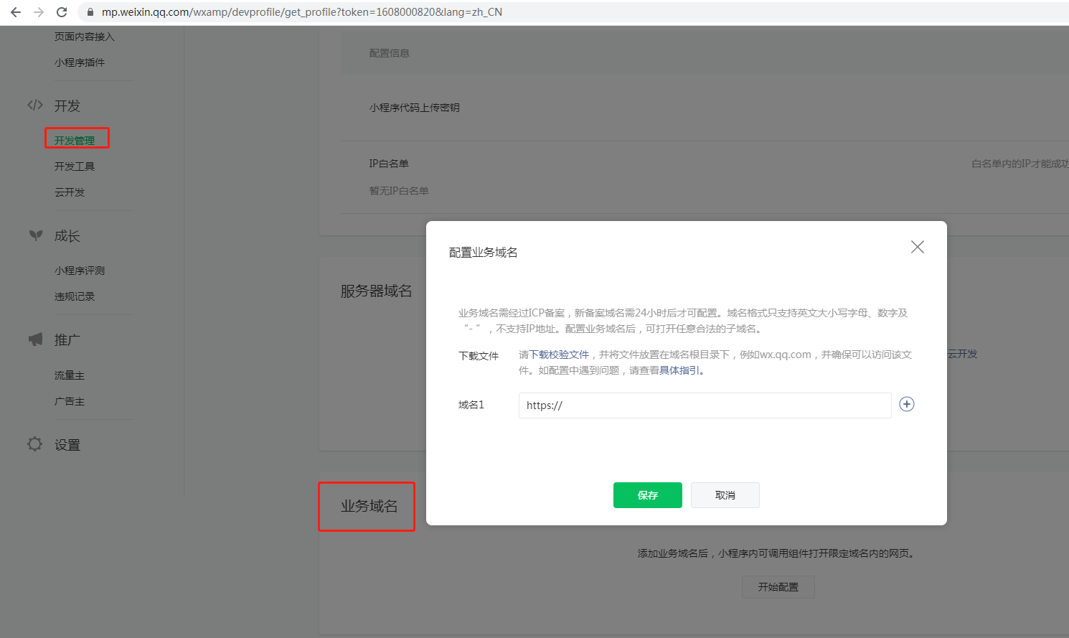Click the browser back arrow
1069x638 pixels.
click(16, 12)
